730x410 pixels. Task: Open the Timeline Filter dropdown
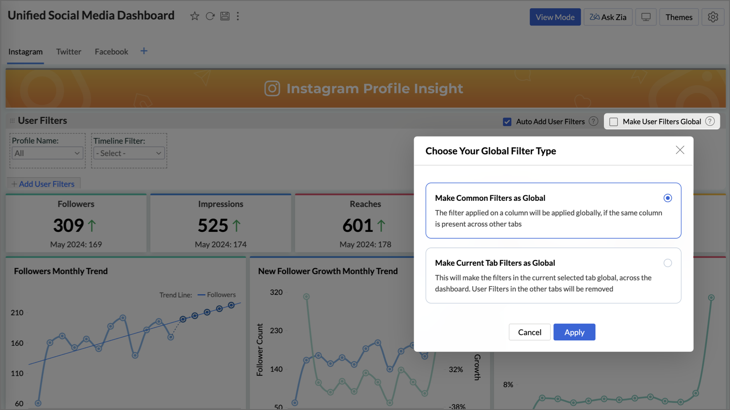click(129, 153)
